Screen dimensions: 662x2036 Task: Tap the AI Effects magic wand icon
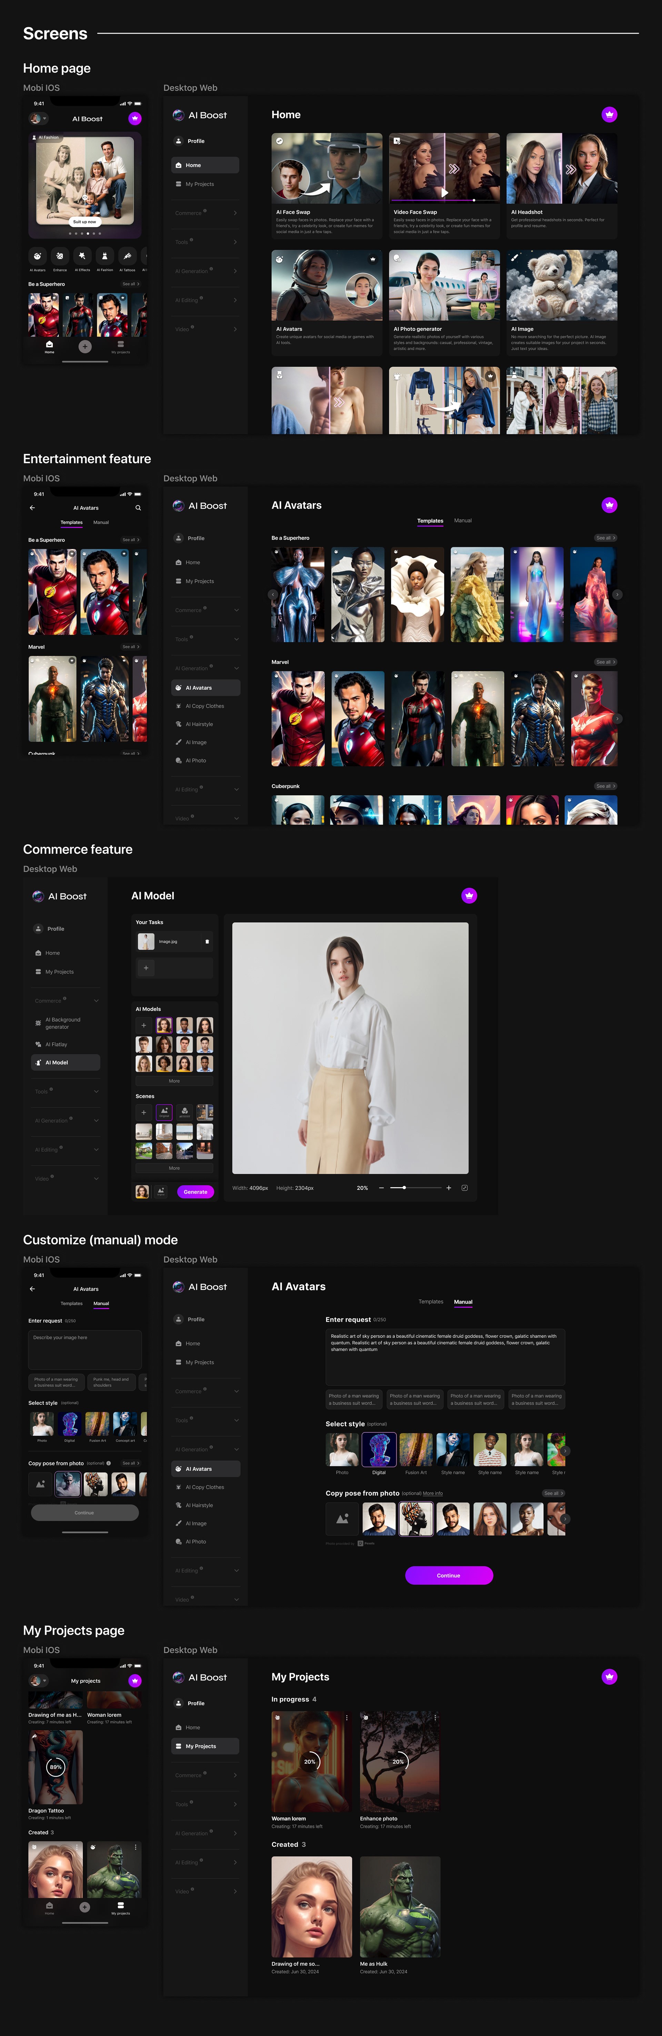[x=82, y=256]
